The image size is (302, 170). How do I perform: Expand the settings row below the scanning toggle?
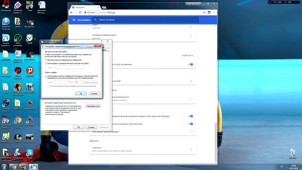point(192,81)
